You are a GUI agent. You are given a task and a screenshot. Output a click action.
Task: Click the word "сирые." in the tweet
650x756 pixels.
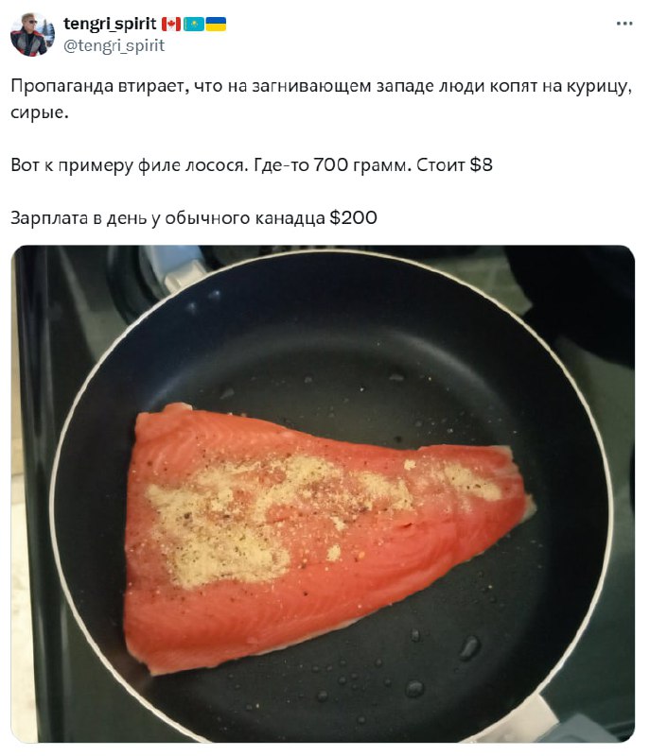tap(40, 112)
